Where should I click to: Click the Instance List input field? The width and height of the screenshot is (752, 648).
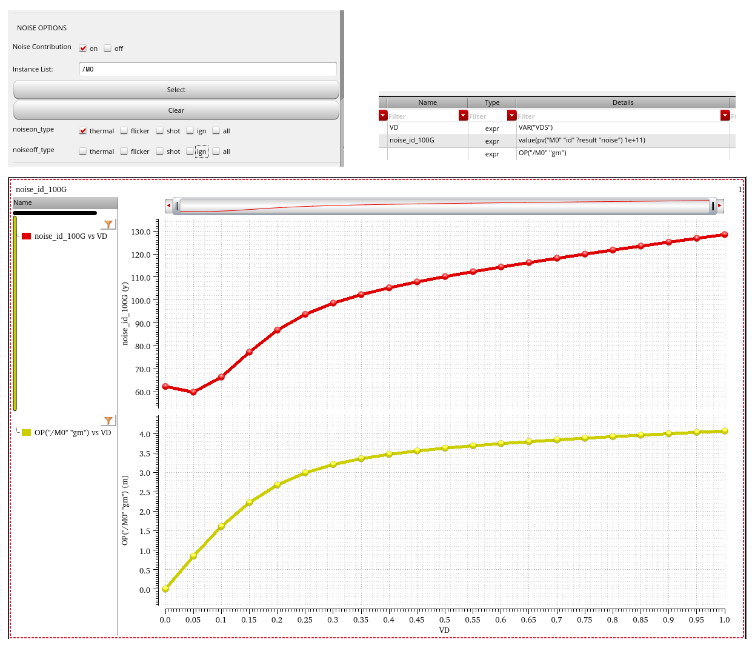pos(208,69)
